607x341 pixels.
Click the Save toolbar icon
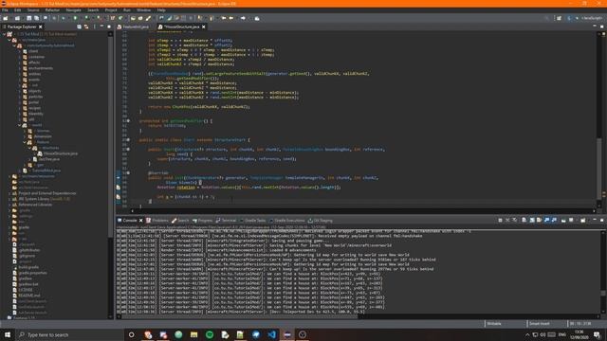(x=29, y=18)
